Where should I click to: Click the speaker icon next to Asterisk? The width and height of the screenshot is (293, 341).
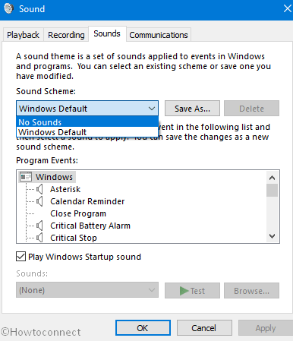click(x=39, y=189)
